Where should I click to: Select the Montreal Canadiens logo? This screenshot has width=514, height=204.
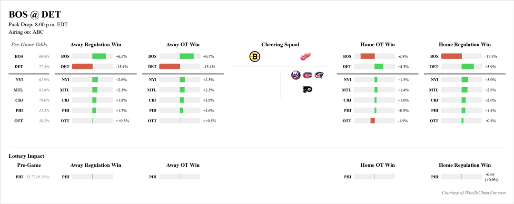pos(308,75)
